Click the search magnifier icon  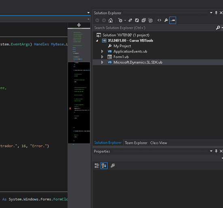pyautogui.click(x=218, y=28)
